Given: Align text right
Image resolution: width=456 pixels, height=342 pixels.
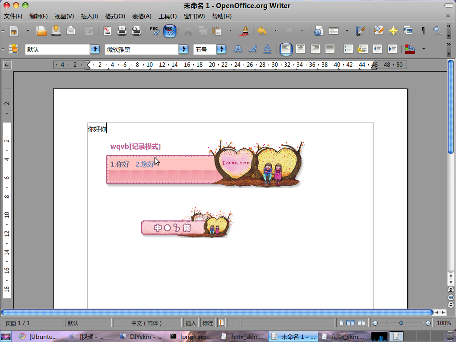Looking at the screenshot, I should tap(315, 49).
